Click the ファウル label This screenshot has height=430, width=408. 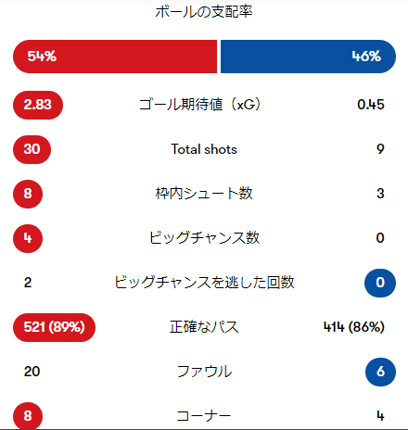coord(204,372)
